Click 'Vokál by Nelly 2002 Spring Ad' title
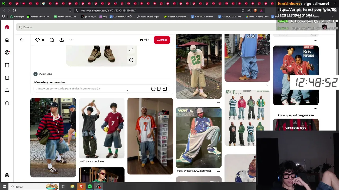Screen dimensions: 339x190 tap(194, 171)
